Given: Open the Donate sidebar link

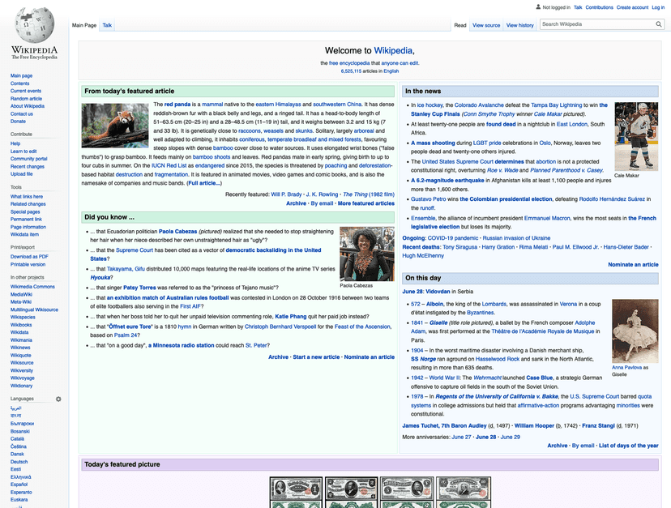Looking at the screenshot, I should pyautogui.click(x=18, y=121).
